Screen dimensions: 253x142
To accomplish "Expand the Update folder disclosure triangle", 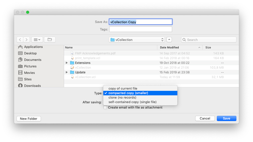I will coord(67,72).
